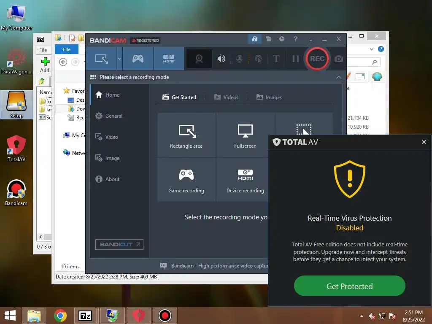The image size is (432, 324).
Task: Open Google Chrome from the taskbar
Action: click(x=60, y=316)
